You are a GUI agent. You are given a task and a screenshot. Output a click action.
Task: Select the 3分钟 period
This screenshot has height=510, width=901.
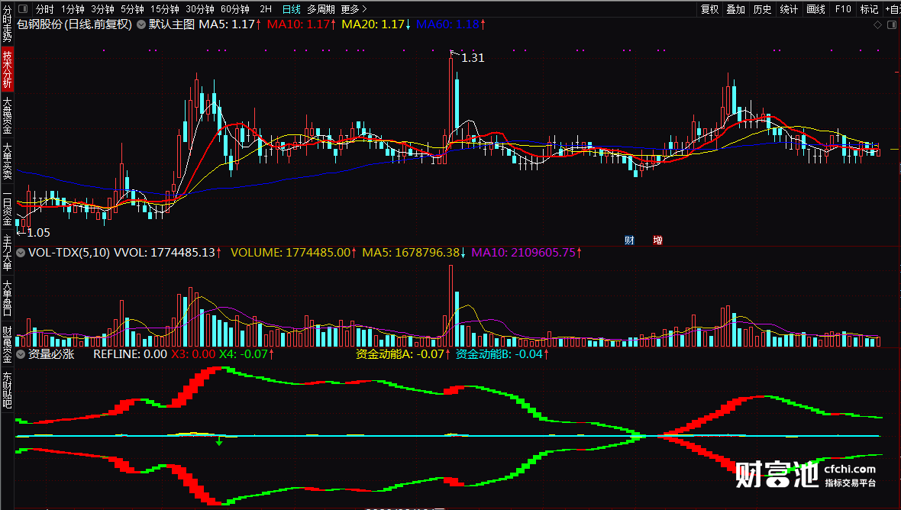[x=102, y=9]
